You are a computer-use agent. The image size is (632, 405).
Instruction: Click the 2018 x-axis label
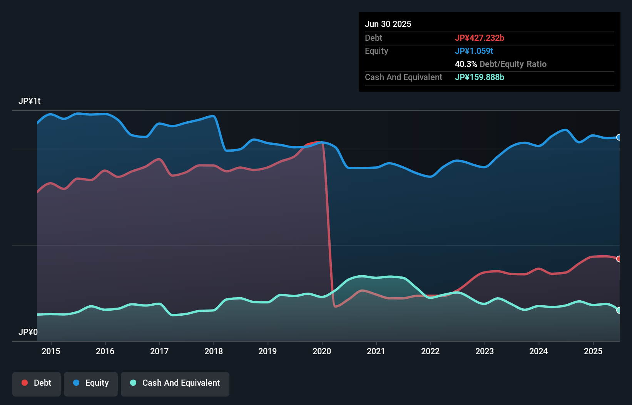pyautogui.click(x=214, y=351)
